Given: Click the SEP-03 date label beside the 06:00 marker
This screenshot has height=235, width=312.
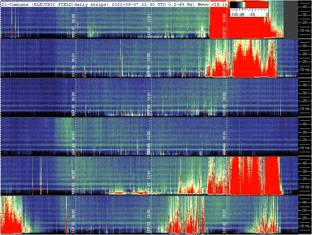Looking at the screenshot, I should coord(73,188).
